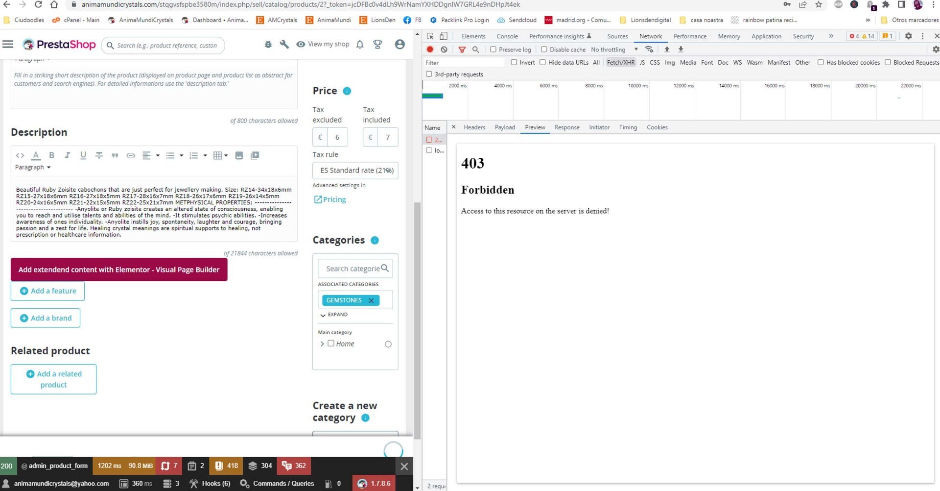
Task: Select element inspector tool in DevTools
Action: click(x=430, y=36)
